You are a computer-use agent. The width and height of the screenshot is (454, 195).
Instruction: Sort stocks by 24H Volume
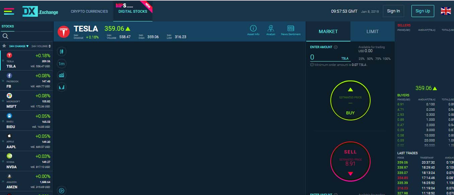[x=41, y=46]
